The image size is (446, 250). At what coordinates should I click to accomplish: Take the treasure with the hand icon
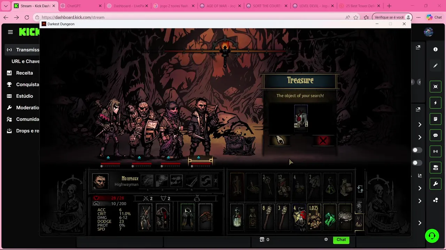[279, 140]
